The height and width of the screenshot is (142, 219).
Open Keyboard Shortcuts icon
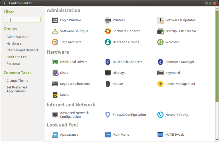[55, 84]
